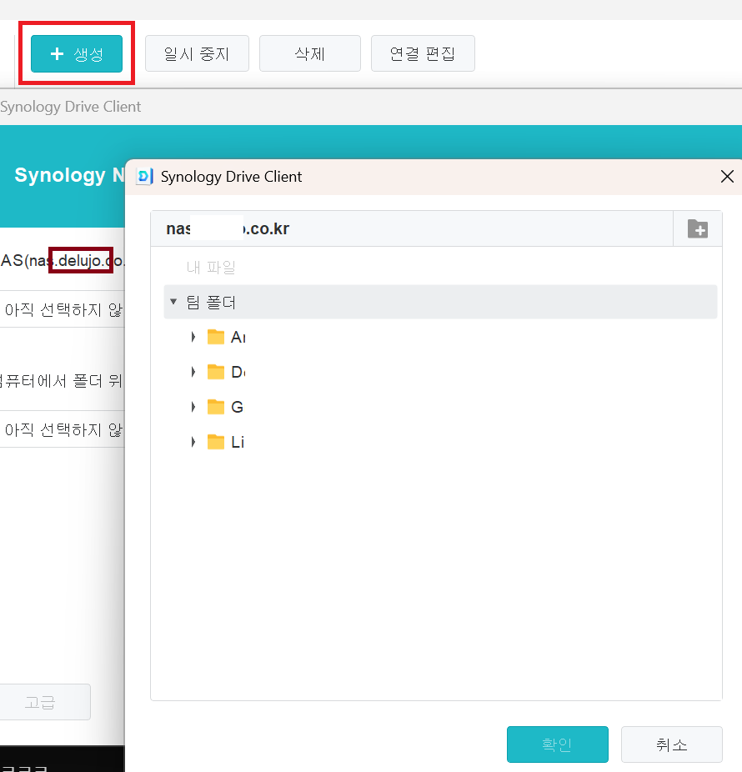Select the folder icon of Li folder
Image resolution: width=742 pixels, height=772 pixels.
pos(216,442)
